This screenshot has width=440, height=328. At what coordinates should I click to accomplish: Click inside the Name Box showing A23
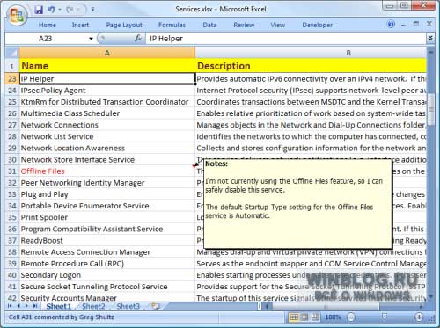point(46,39)
